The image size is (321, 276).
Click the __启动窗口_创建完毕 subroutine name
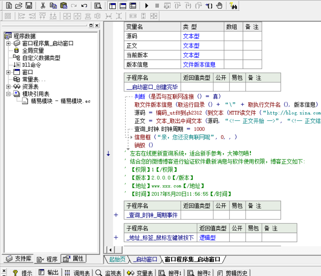pos(152,87)
